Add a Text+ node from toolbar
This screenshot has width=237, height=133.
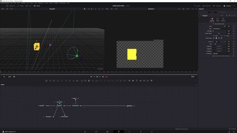[x=54, y=81]
